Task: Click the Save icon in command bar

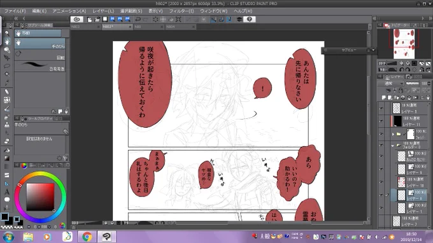Action: 105,19
